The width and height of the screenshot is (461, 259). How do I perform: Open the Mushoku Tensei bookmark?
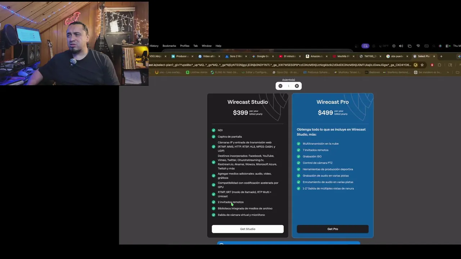[x=348, y=72]
